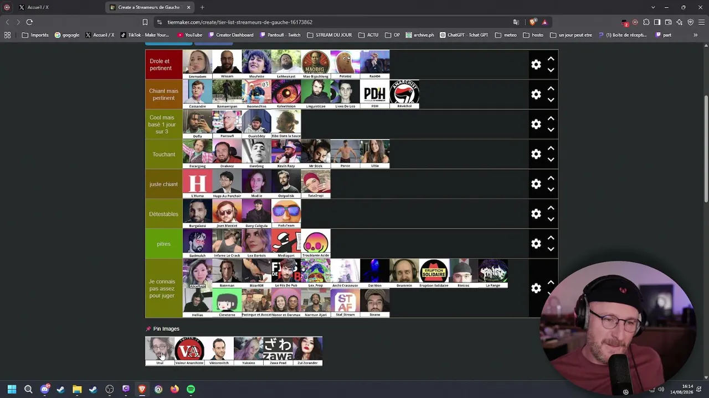Open the STREAM DU JOUR bookmarks folder
This screenshot has width=709, height=398.
coord(329,35)
